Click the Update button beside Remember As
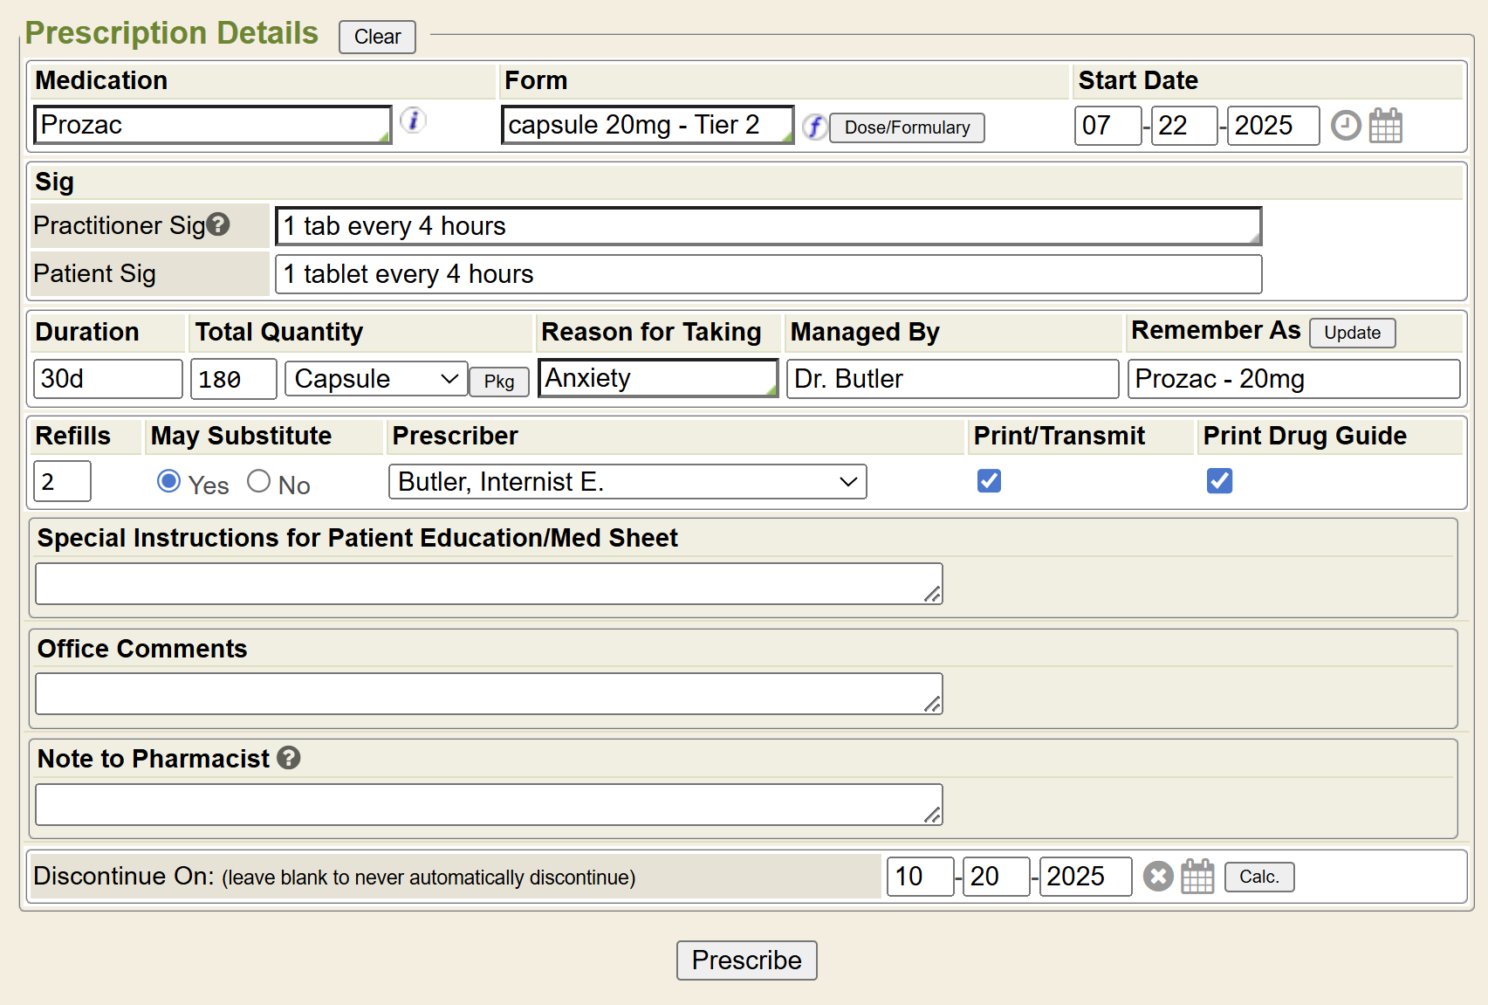The width and height of the screenshot is (1488, 1005). tap(1352, 333)
